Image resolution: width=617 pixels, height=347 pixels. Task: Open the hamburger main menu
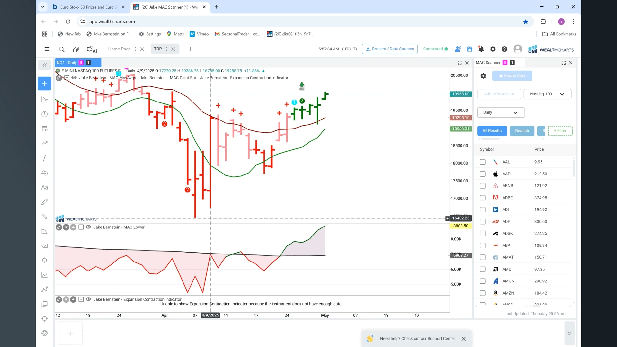(47, 49)
